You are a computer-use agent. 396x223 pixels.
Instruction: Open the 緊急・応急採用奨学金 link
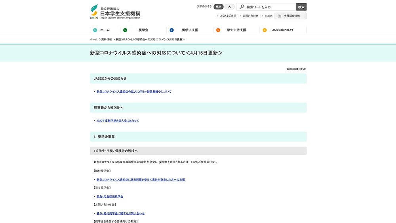click(x=112, y=196)
